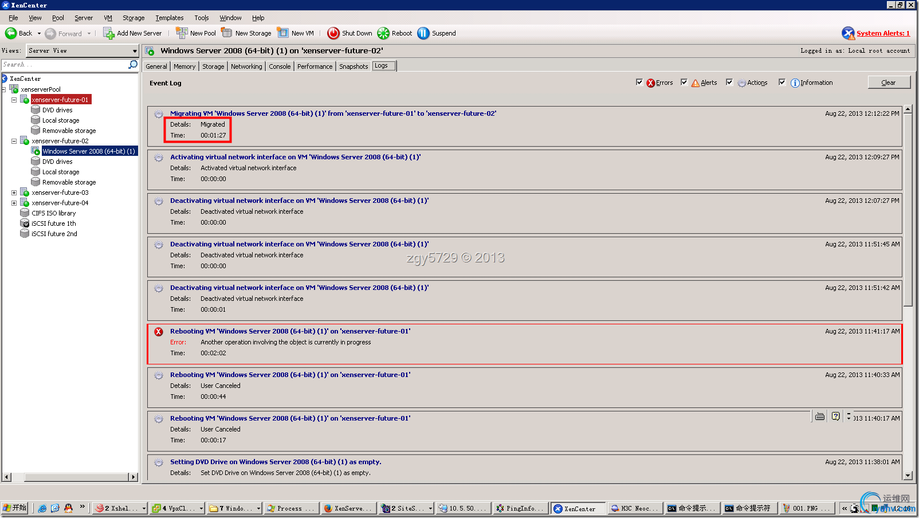This screenshot has height=518, width=919.
Task: Click the New Pool toolbar icon
Action: tap(182, 33)
